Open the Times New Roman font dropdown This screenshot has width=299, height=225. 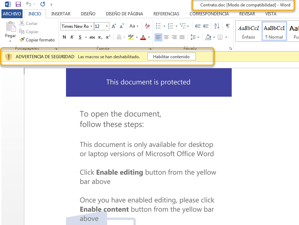pyautogui.click(x=91, y=26)
